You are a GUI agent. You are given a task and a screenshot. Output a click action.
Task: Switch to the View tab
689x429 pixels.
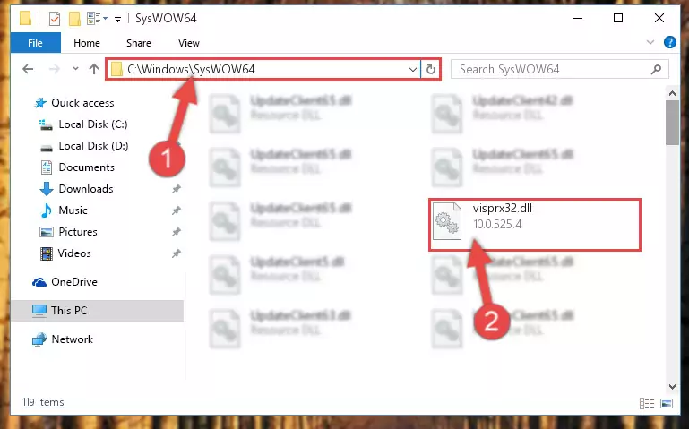pos(189,43)
